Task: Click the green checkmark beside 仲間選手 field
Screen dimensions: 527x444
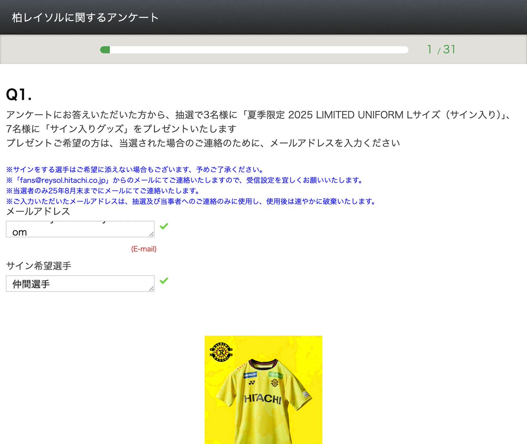Action: point(164,281)
